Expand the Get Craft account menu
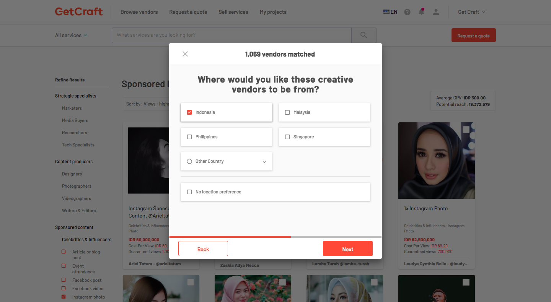Screen dimensions: 551x302 [x=472, y=12]
